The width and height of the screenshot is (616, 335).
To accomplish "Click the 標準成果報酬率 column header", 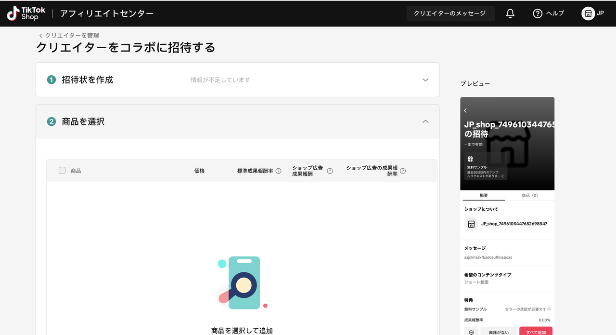I will click(255, 171).
